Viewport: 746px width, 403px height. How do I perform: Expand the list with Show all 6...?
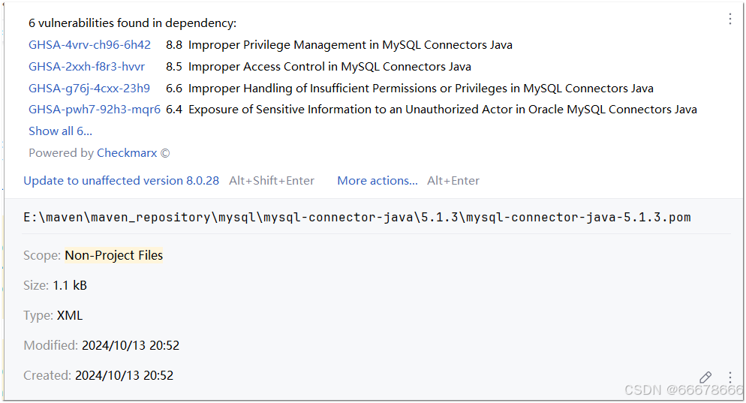pos(60,131)
